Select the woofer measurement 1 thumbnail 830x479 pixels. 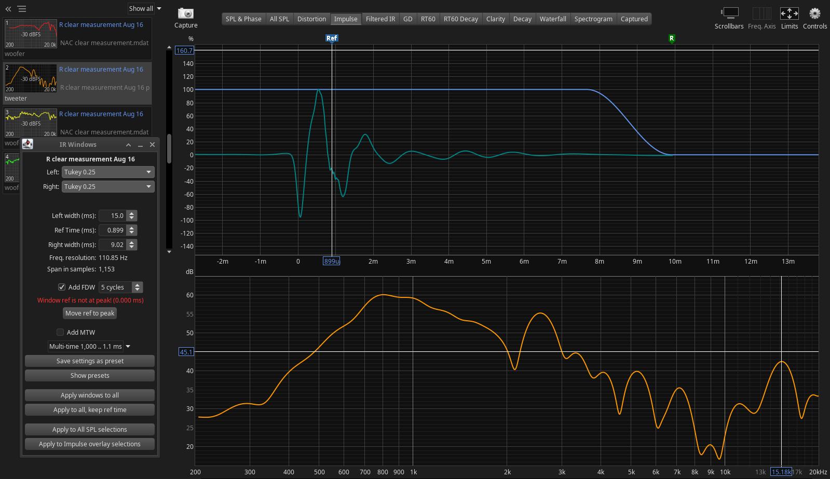pos(31,34)
